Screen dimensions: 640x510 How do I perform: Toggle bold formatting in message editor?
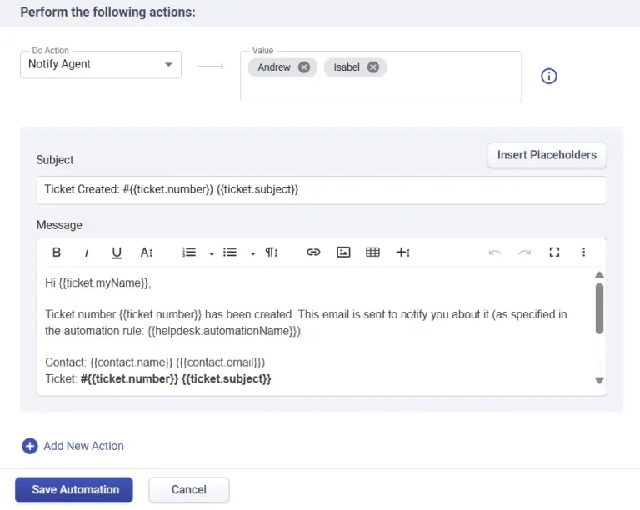pyautogui.click(x=57, y=252)
